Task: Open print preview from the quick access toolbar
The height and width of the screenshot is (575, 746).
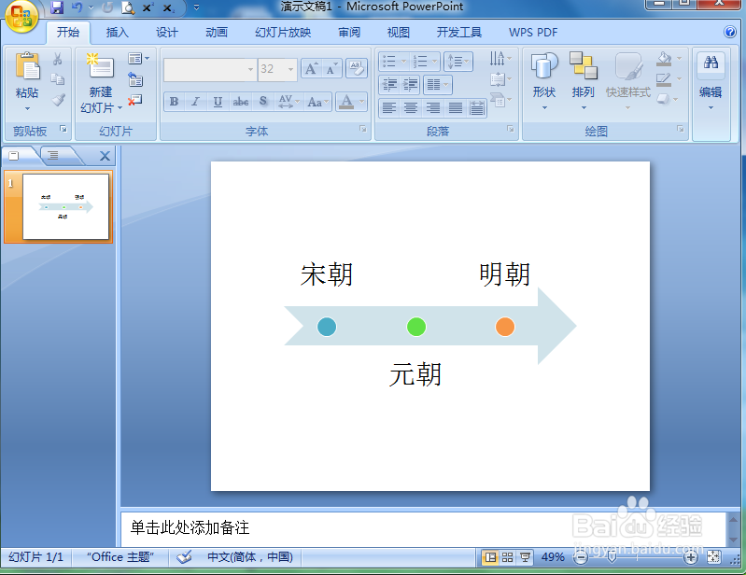Action: pyautogui.click(x=128, y=7)
